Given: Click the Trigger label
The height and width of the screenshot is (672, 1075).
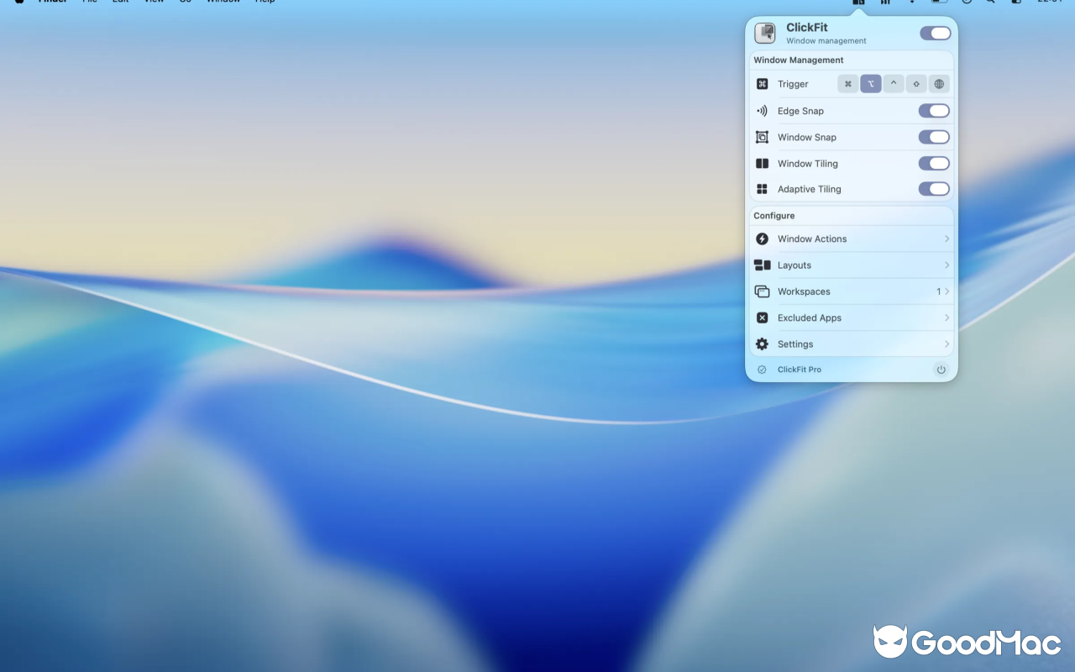Looking at the screenshot, I should tap(793, 84).
